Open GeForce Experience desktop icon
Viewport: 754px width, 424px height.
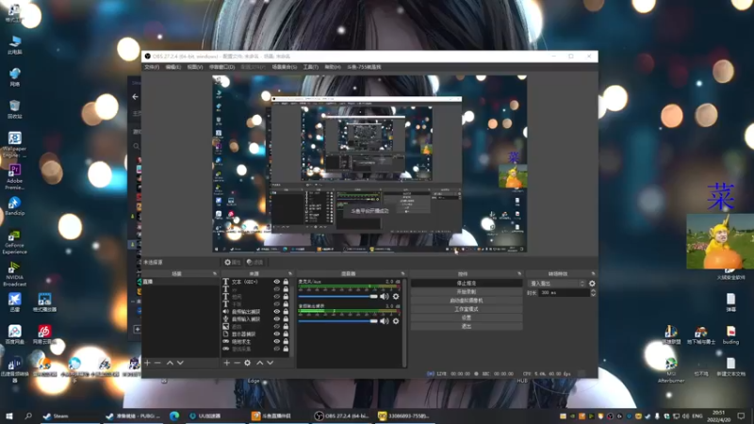pyautogui.click(x=14, y=242)
